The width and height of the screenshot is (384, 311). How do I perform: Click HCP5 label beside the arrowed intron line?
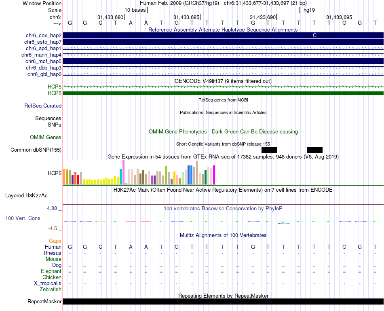[x=55, y=87]
